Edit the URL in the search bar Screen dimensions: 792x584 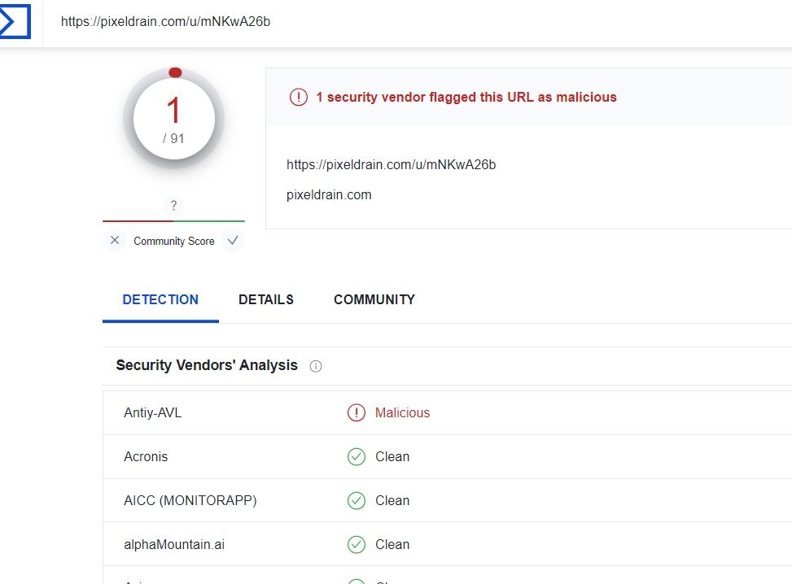point(166,22)
